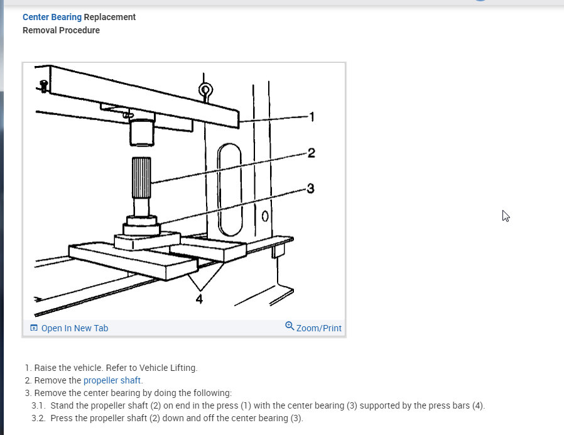Click step 3.1 'Stand the propeller shaft (2) on end' text
The height and width of the screenshot is (435, 564).
(x=258, y=405)
